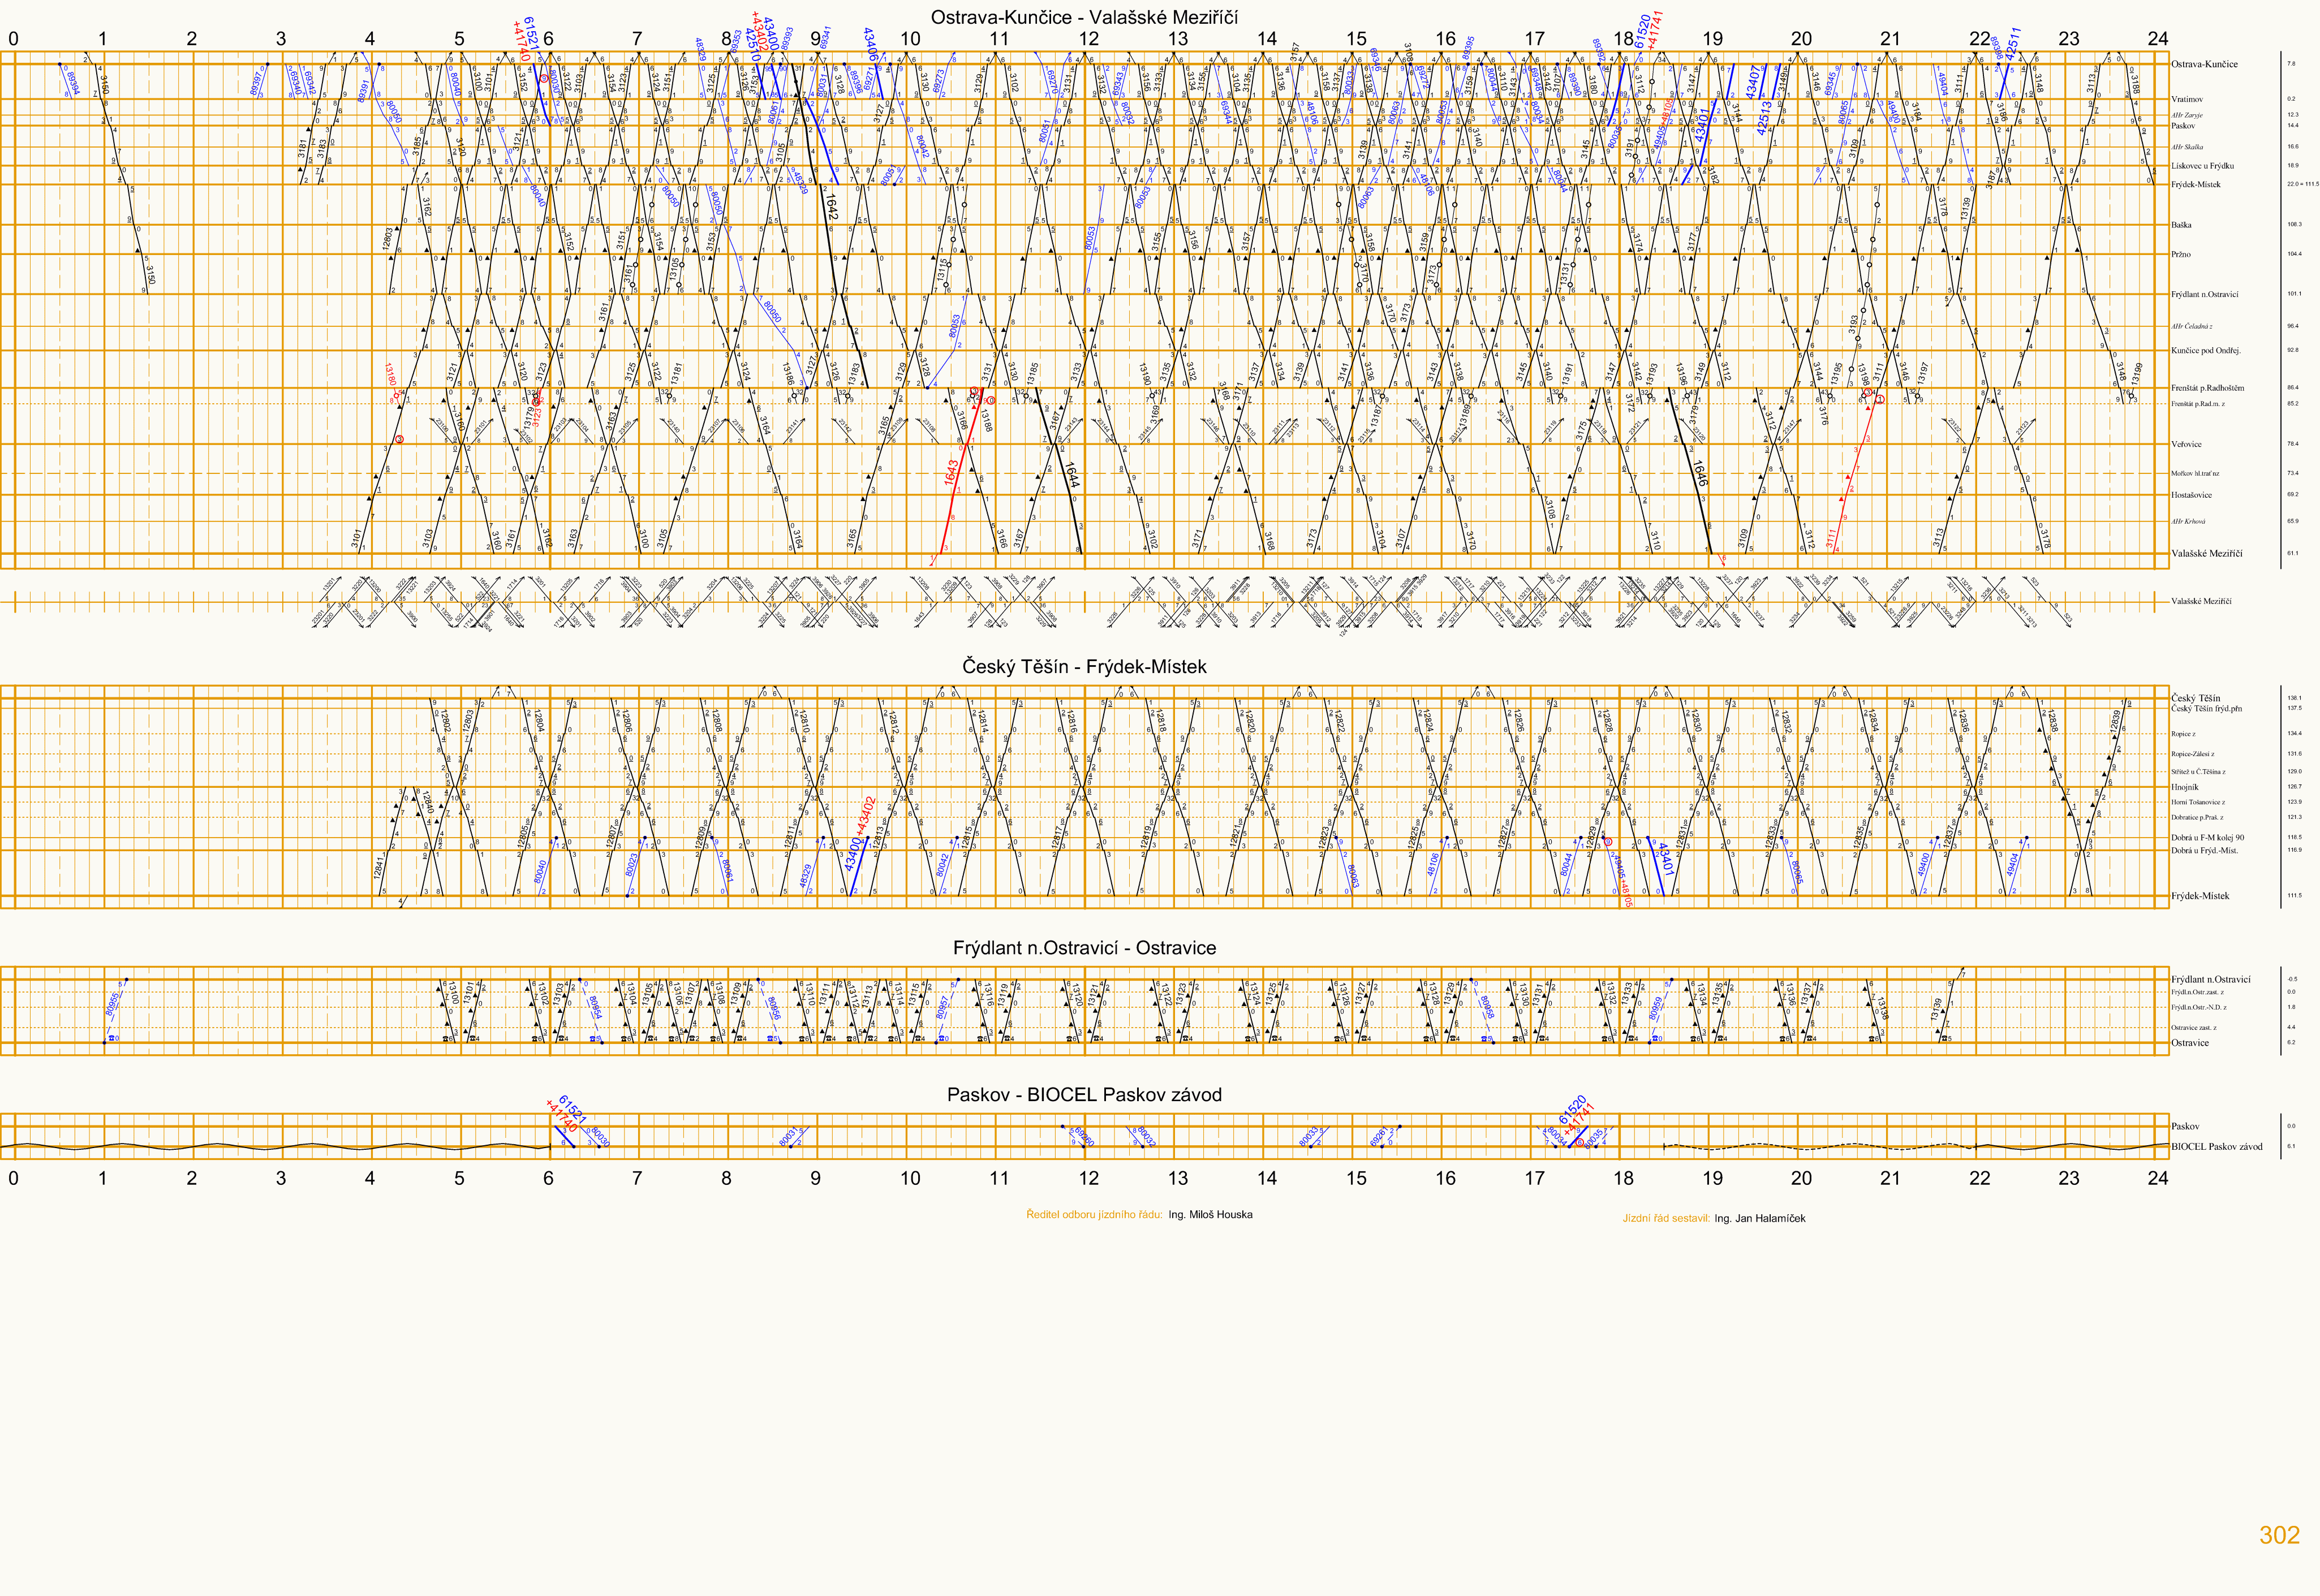Click the 'Ostrava-Kunčice - Valašské Meziříčí' chart title

pos(1084,17)
